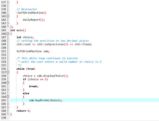Click line number 145 in the gutter
The width and height of the screenshot is (159, 121).
(4, 30)
